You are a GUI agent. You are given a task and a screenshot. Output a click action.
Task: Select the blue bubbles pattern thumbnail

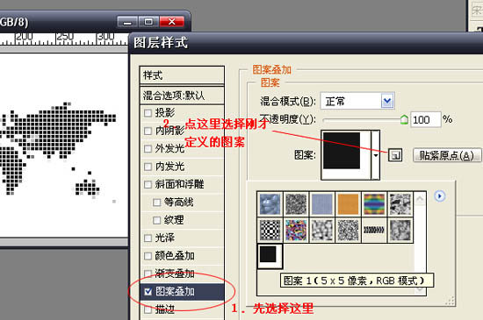point(270,203)
